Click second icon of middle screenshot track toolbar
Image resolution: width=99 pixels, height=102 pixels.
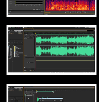pos(25,33)
